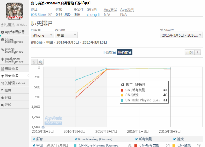Click the icon beside 推荐
Screen dimensions: 205x147
[3, 90]
